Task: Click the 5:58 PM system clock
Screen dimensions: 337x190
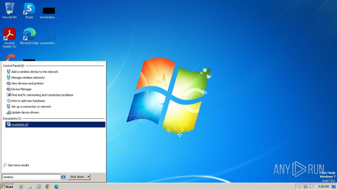Action: pos(323,187)
